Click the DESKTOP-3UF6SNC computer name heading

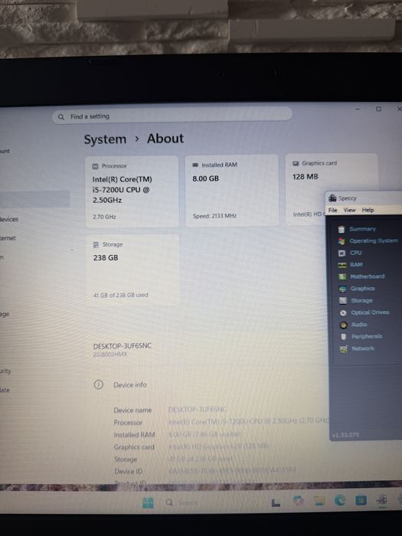(x=122, y=346)
